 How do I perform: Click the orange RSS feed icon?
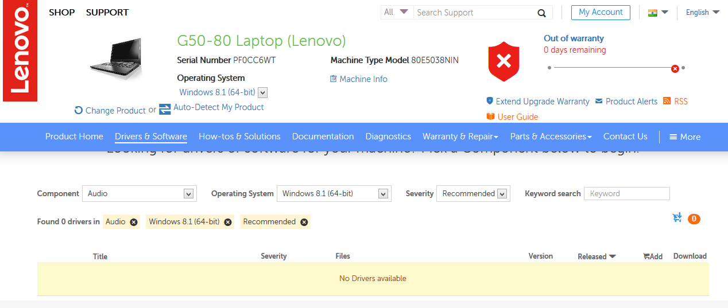[x=667, y=101]
